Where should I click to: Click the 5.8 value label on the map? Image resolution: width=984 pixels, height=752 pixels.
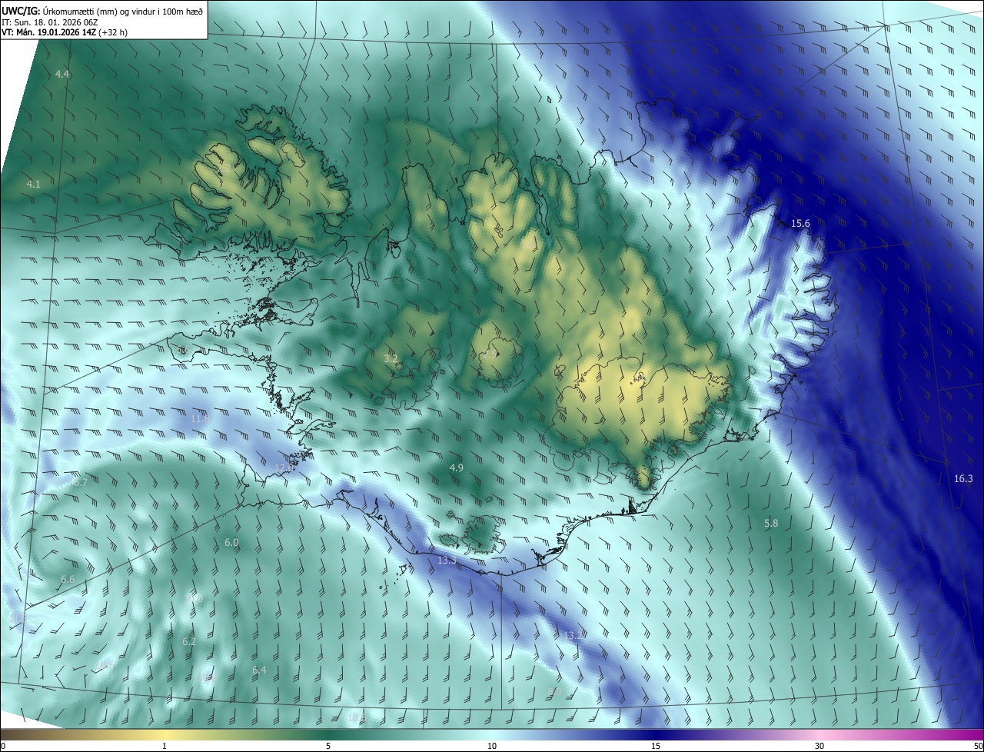pos(771,524)
